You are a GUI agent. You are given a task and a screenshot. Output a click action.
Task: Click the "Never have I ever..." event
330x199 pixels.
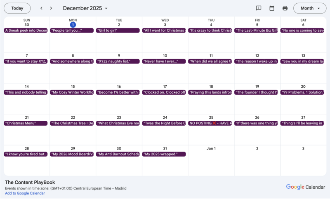coord(165,61)
